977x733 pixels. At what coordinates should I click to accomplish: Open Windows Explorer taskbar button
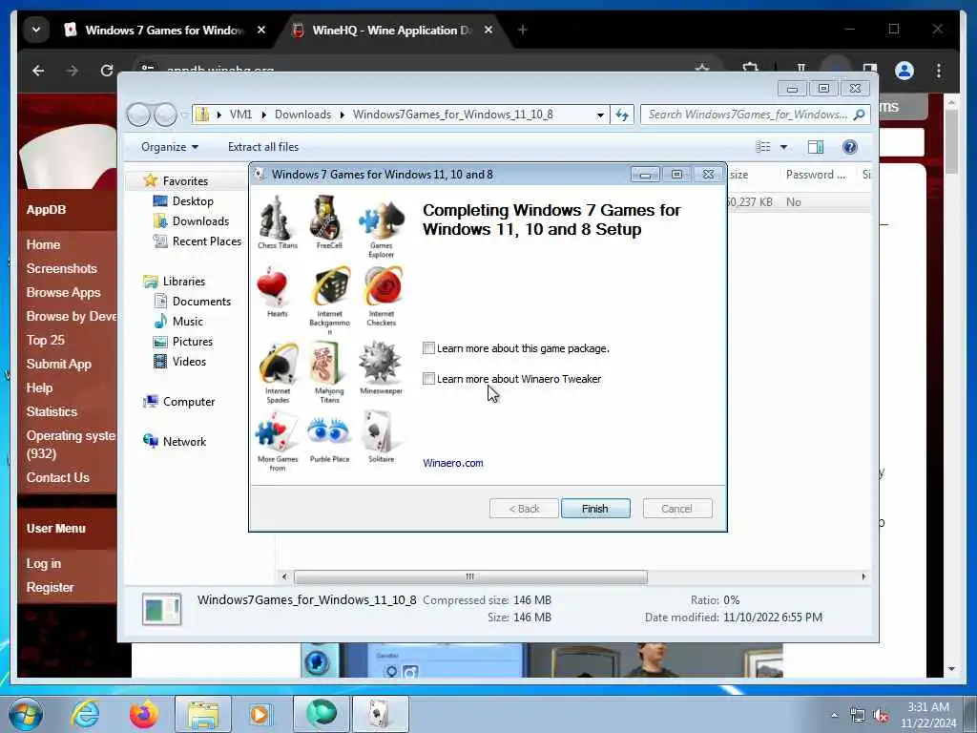(203, 714)
